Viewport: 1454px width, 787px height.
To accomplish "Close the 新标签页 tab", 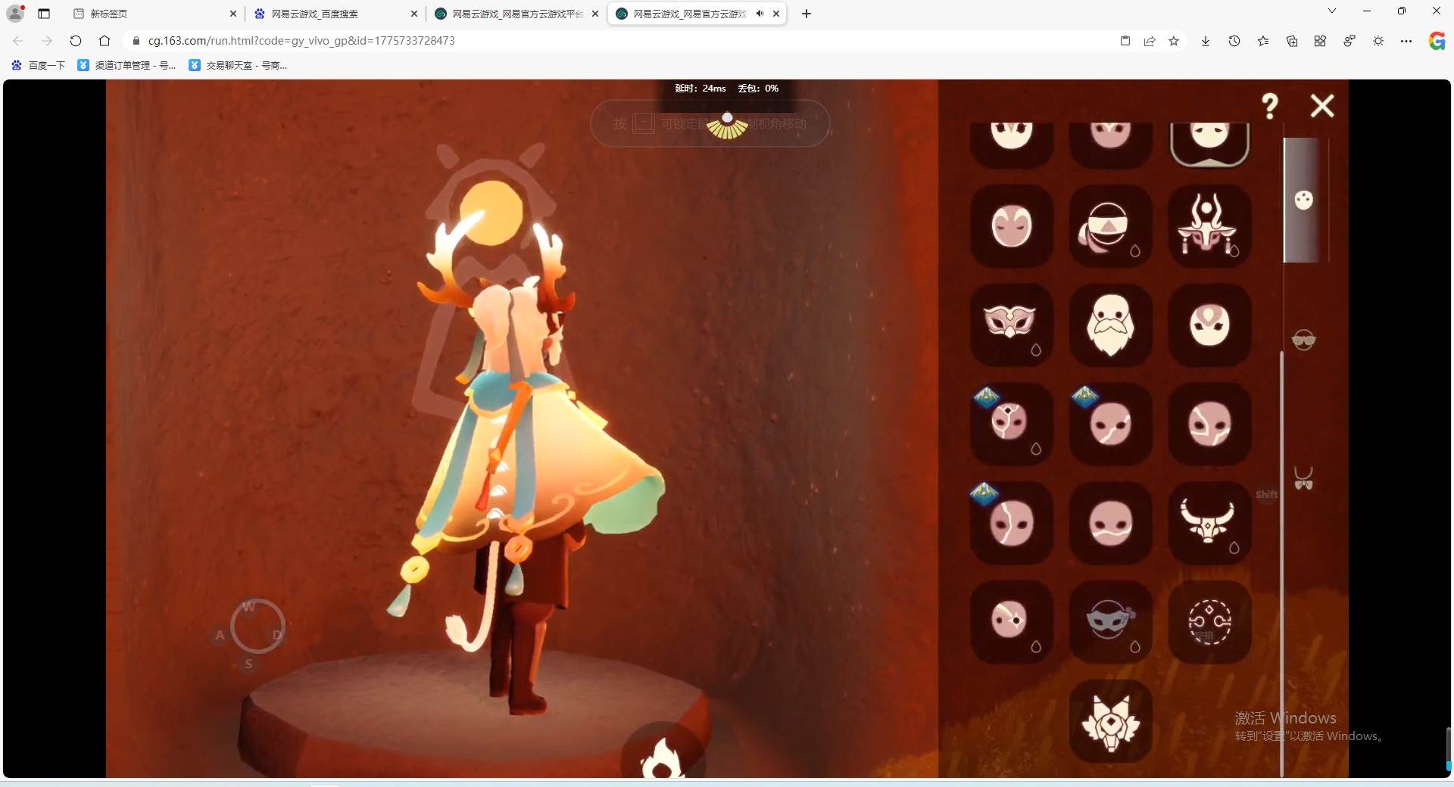I will coord(232,14).
